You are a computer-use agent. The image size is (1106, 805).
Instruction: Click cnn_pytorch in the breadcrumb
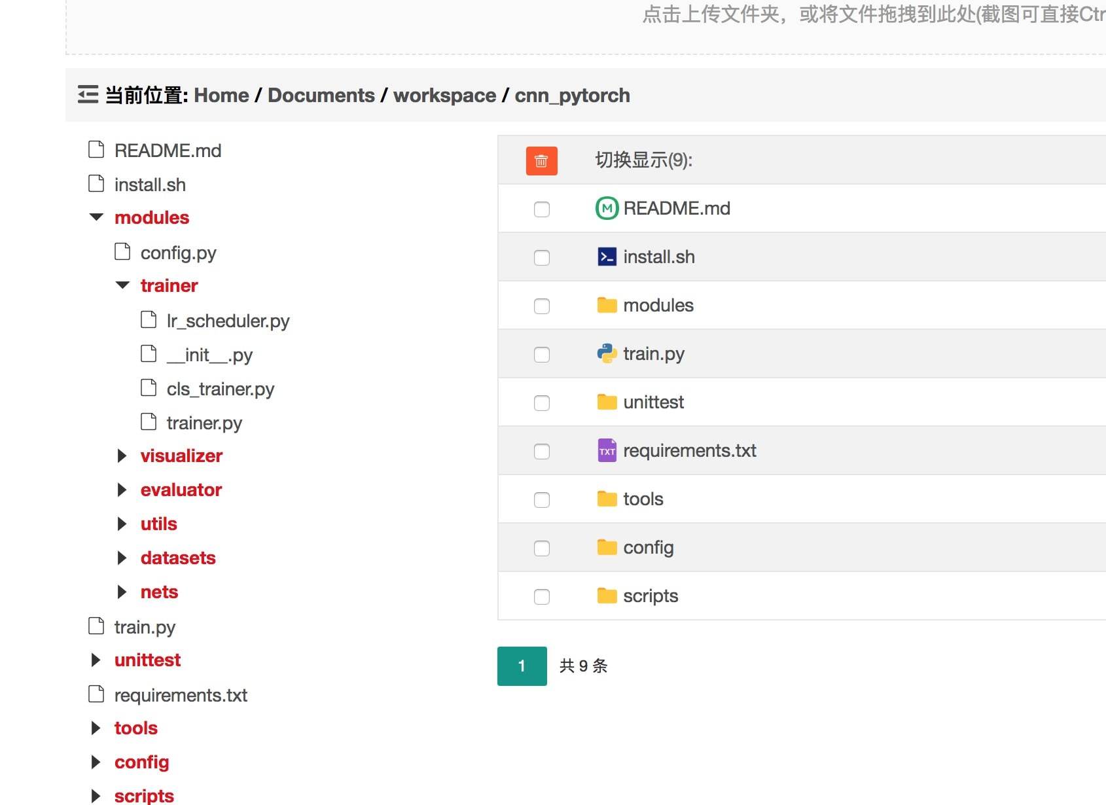point(572,96)
